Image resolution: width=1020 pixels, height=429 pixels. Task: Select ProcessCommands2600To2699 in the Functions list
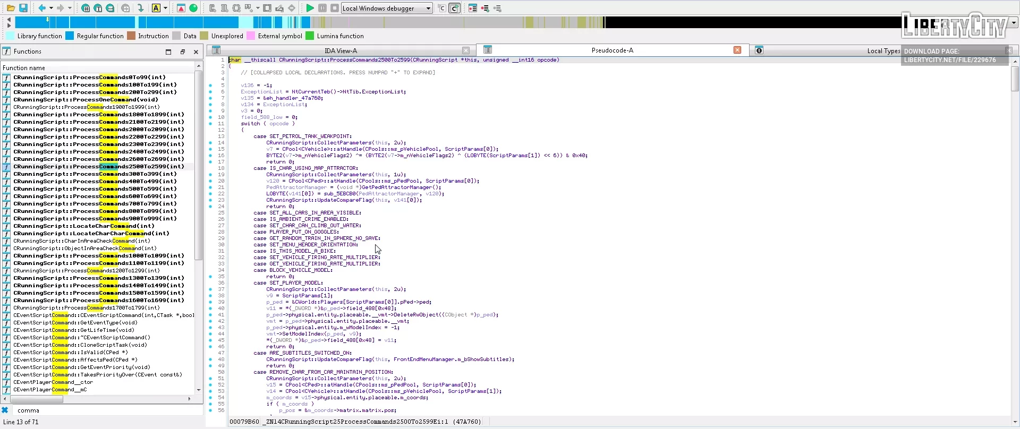pos(98,159)
